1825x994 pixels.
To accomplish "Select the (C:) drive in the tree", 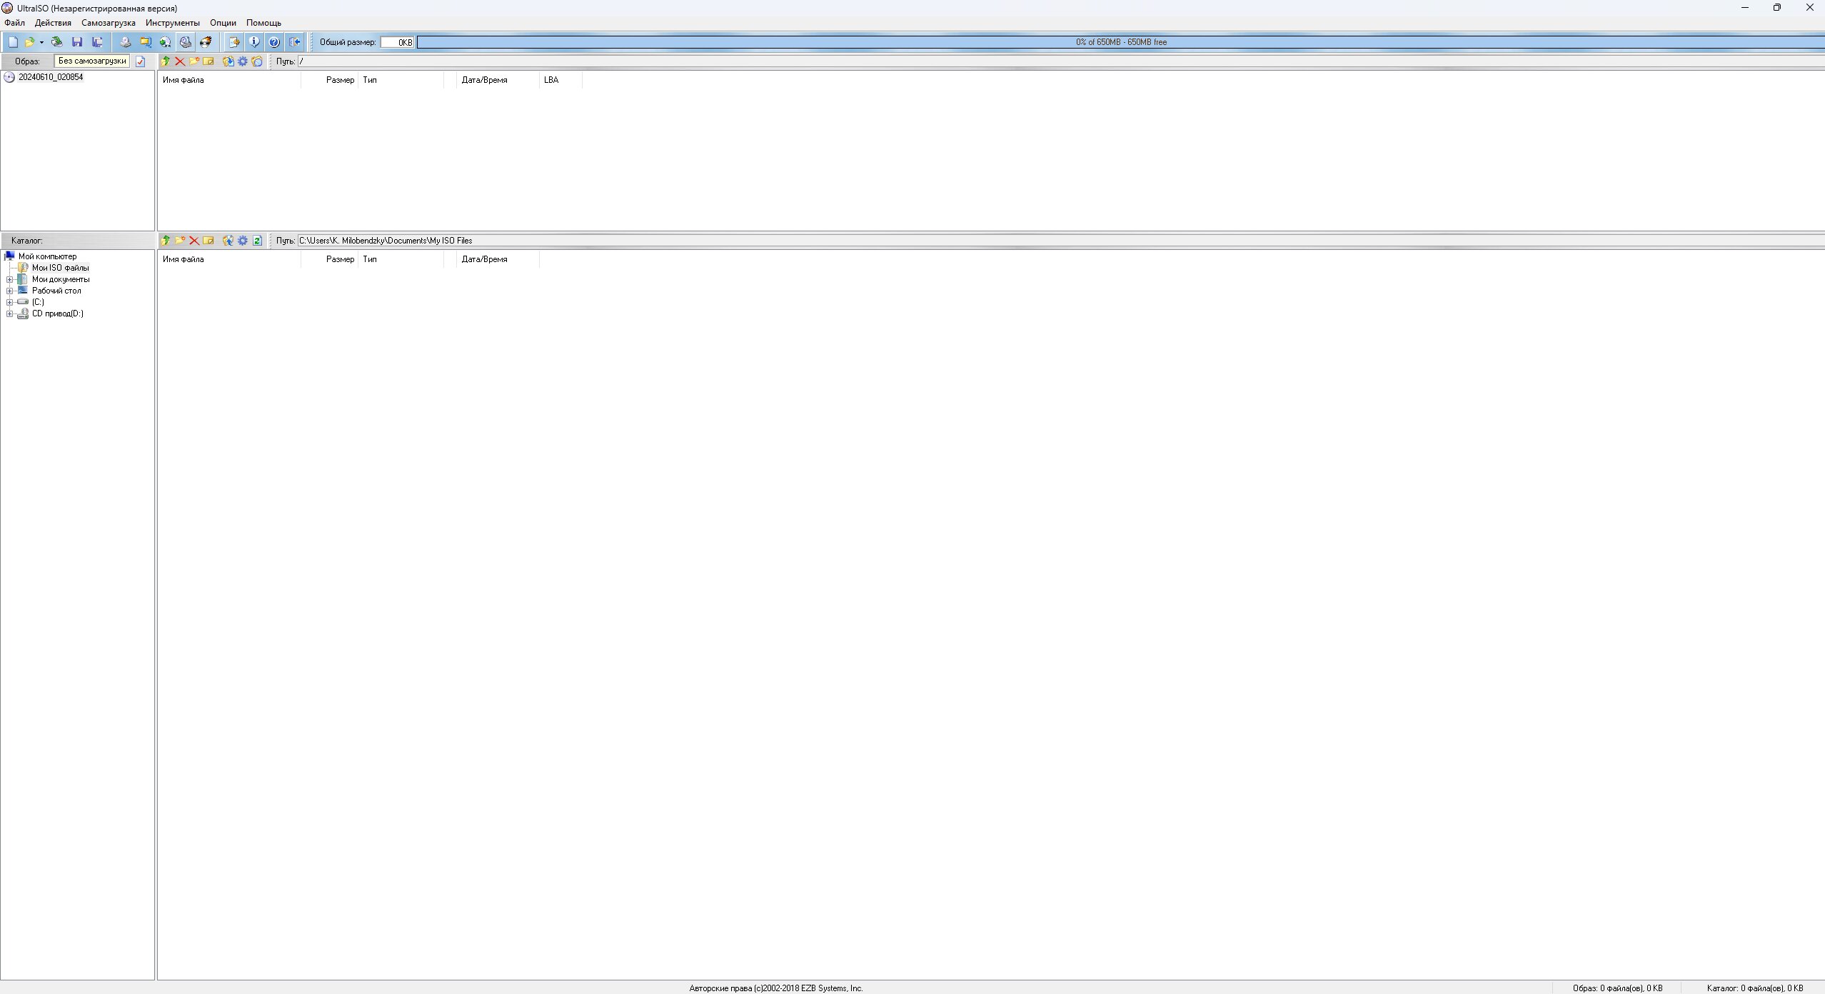I will click(38, 302).
